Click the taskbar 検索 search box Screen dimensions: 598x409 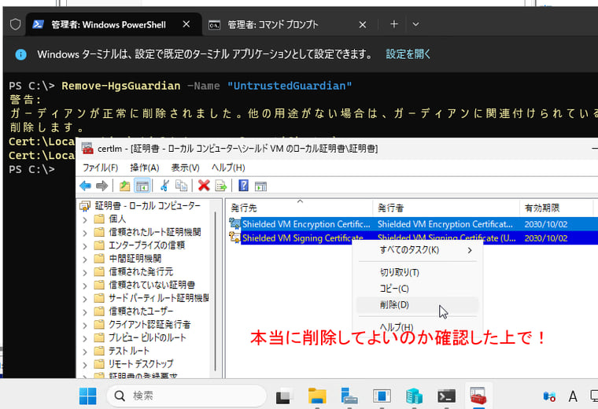click(187, 396)
